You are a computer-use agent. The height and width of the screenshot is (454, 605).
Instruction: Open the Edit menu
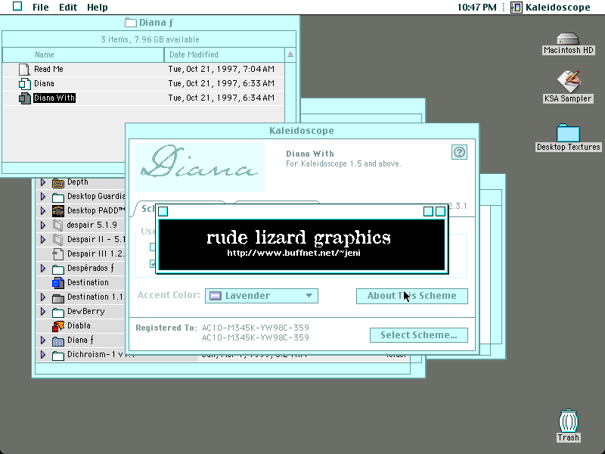pyautogui.click(x=68, y=8)
